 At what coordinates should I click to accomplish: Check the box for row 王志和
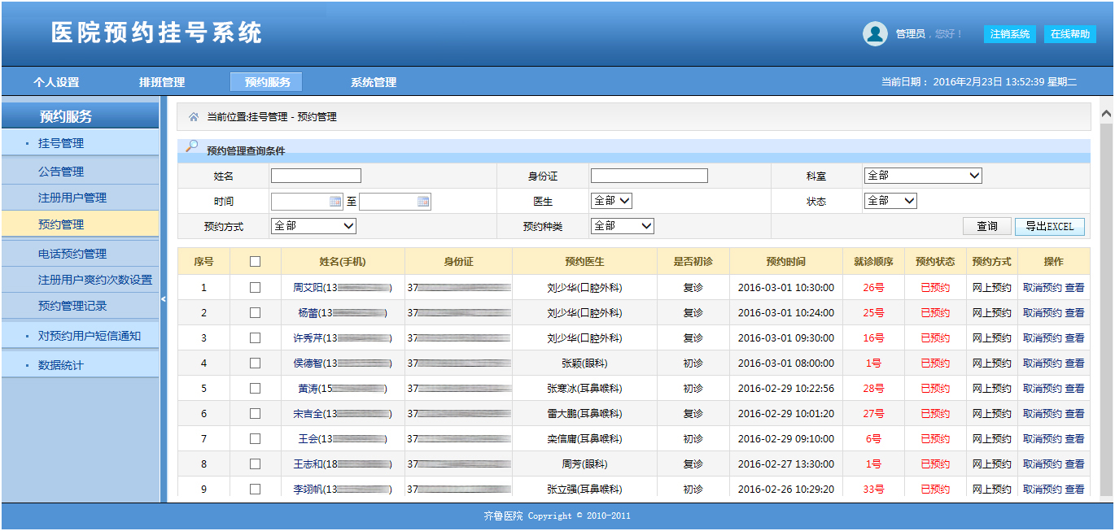click(255, 464)
